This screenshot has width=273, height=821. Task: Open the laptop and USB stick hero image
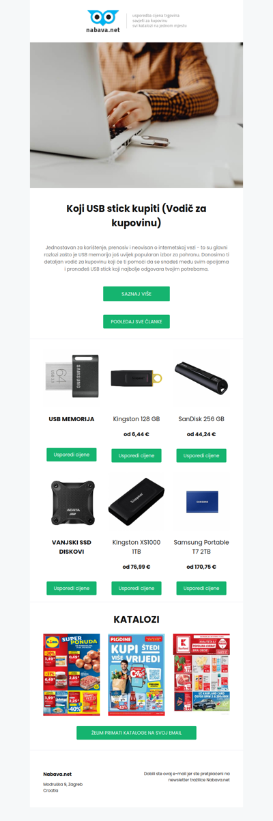(x=136, y=115)
